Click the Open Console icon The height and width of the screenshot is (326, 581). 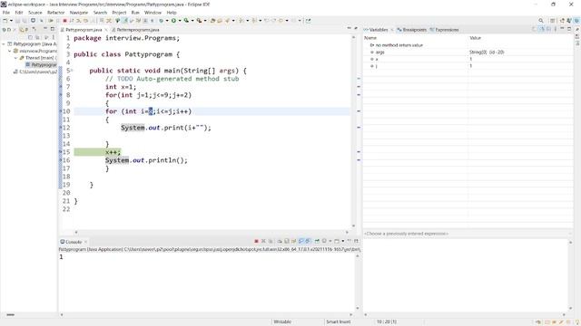[337, 242]
